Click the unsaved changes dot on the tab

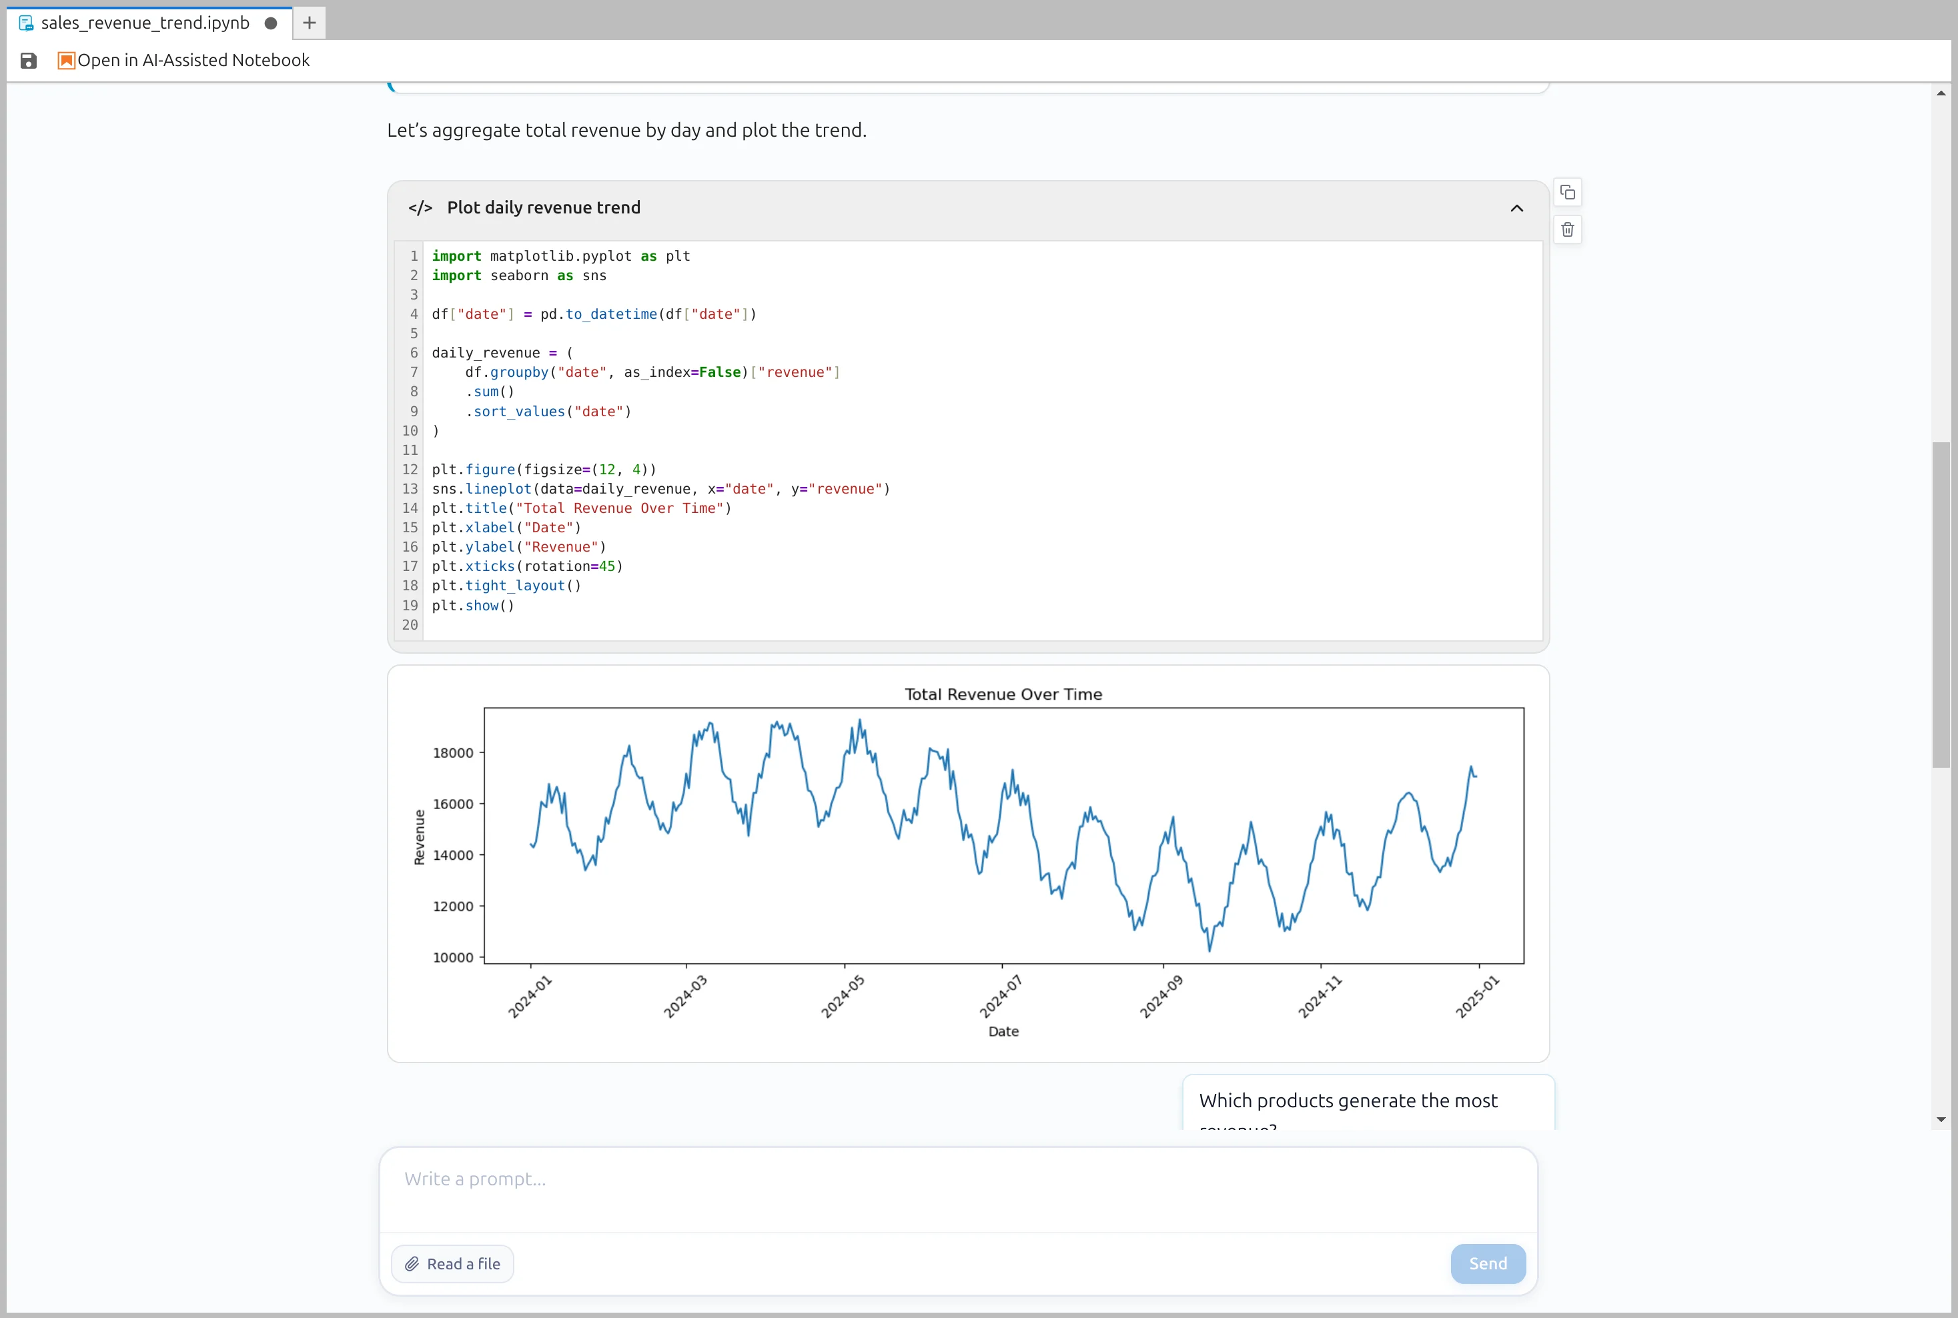pos(271,23)
